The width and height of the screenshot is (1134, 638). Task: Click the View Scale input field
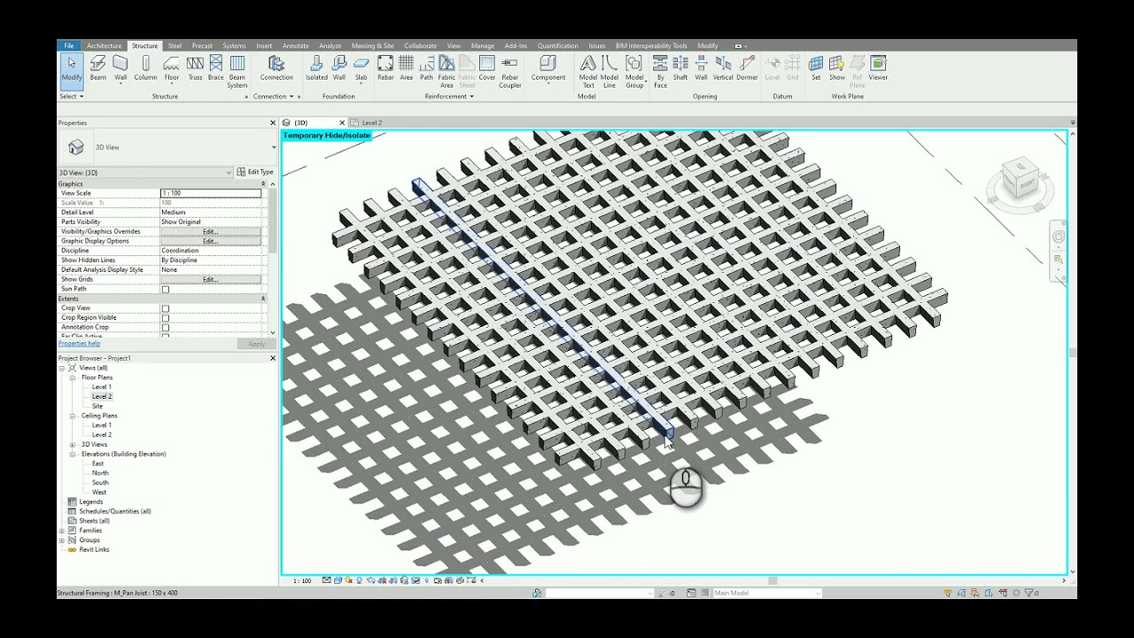[211, 193]
